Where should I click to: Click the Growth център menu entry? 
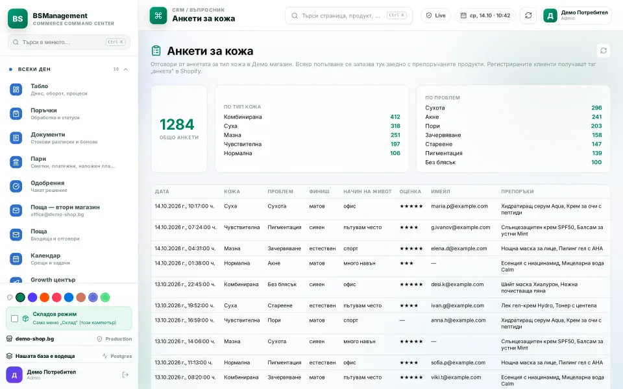(x=69, y=279)
